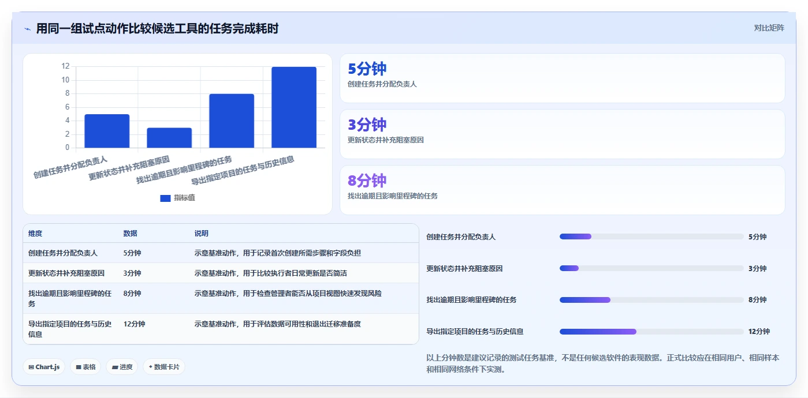Select the table row cell 找出逾期且影响里程碑的任务
This screenshot has width=808, height=398.
[70, 298]
